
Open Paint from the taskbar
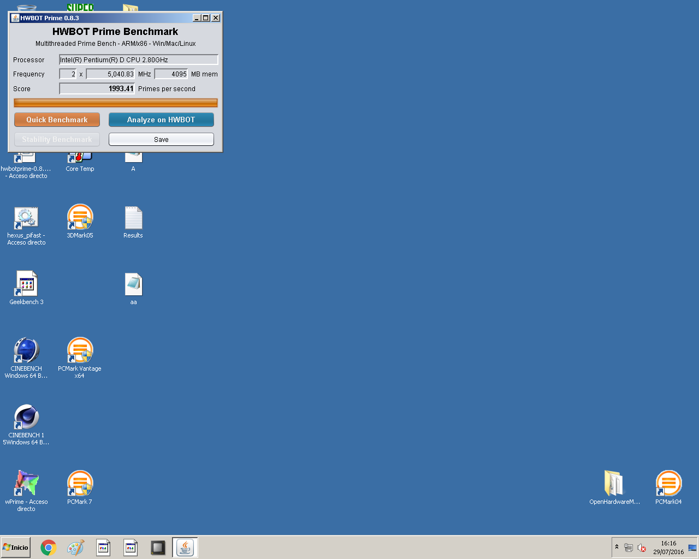click(76, 548)
